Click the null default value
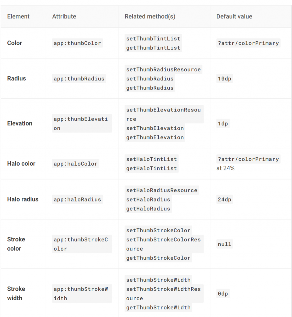292x317 pixels. [x=224, y=244]
